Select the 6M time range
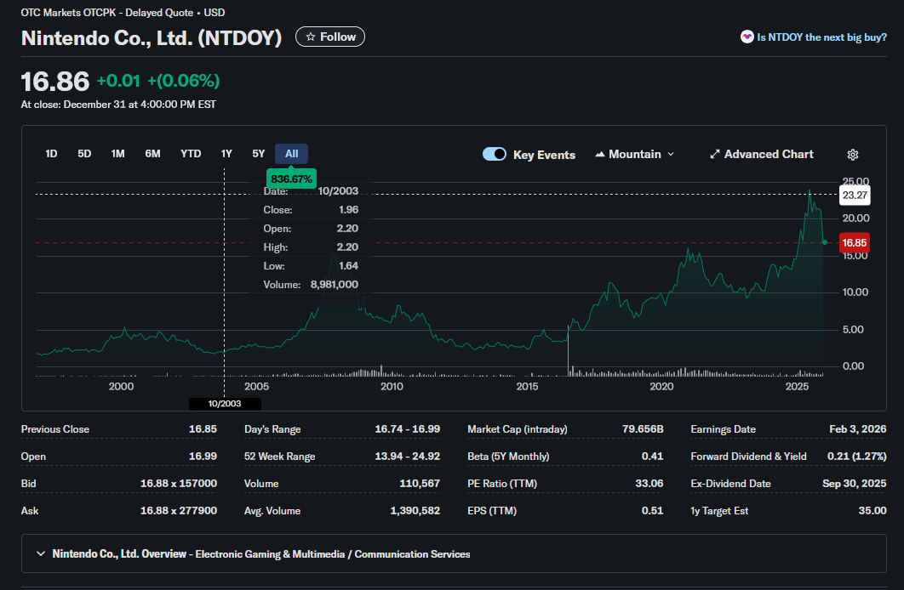The height and width of the screenshot is (590, 904). coord(152,154)
